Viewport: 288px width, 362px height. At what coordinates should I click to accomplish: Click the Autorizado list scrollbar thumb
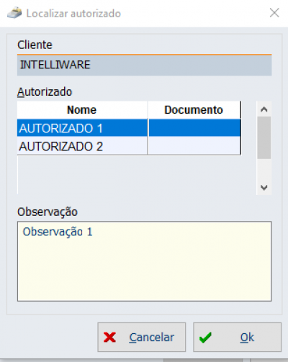point(264,137)
